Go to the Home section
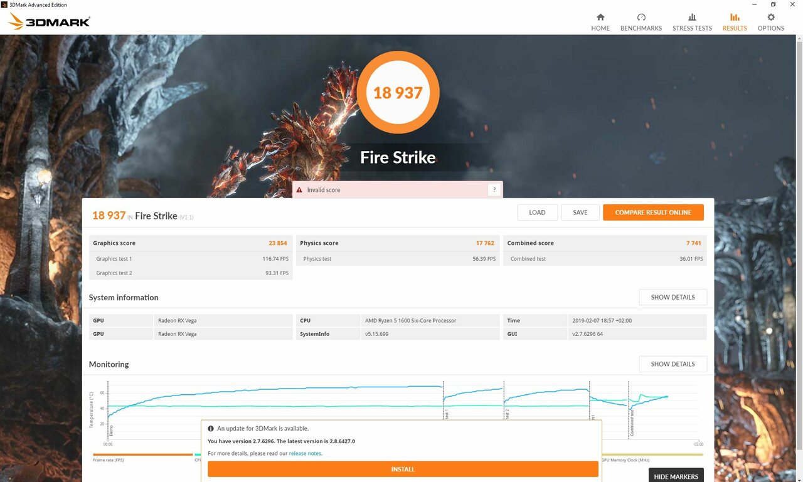 pyautogui.click(x=600, y=23)
